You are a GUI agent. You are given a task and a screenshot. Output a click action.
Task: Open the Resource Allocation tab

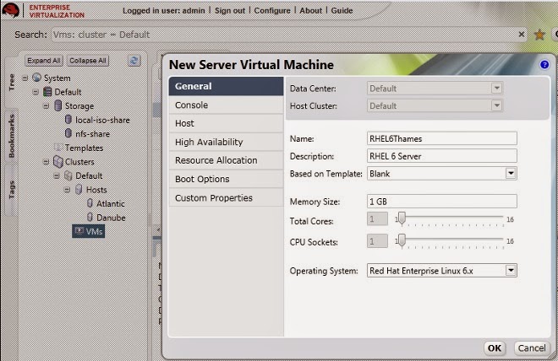click(226, 160)
